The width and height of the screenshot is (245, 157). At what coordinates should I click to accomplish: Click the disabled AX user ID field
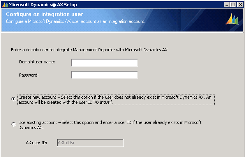pos(90,143)
